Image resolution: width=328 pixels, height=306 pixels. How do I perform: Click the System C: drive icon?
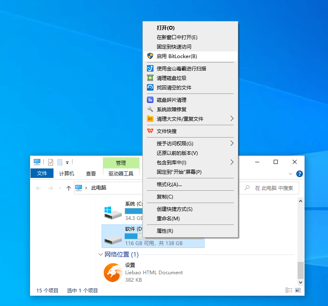pyautogui.click(x=113, y=213)
